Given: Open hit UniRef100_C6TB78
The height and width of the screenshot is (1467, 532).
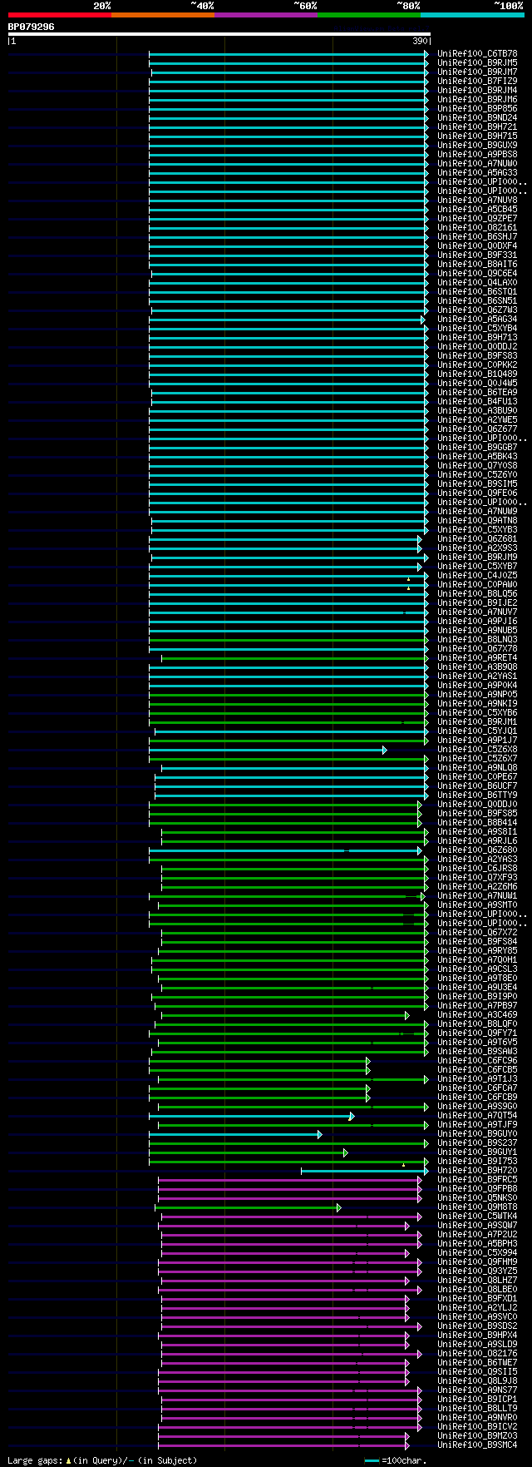Looking at the screenshot, I should 477,53.
